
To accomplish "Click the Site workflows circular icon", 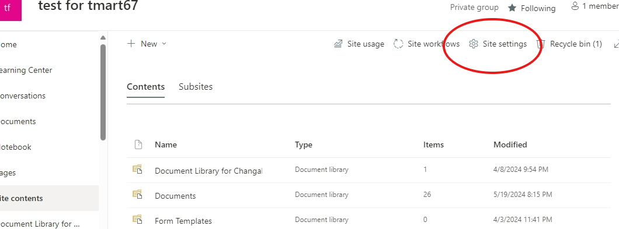I will 398,44.
